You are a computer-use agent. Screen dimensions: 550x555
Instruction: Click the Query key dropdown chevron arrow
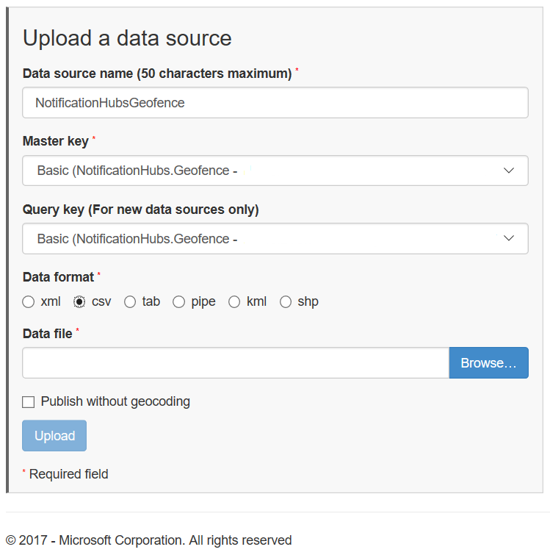509,238
